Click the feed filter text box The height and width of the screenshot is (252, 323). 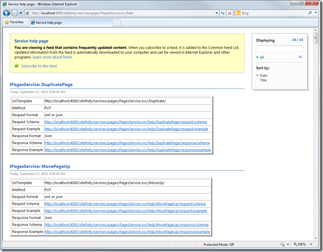(279, 49)
